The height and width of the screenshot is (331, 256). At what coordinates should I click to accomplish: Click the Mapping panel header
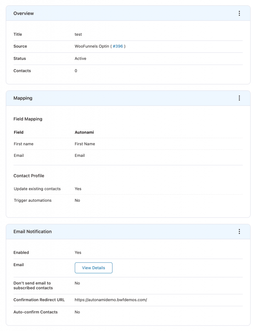[128, 98]
